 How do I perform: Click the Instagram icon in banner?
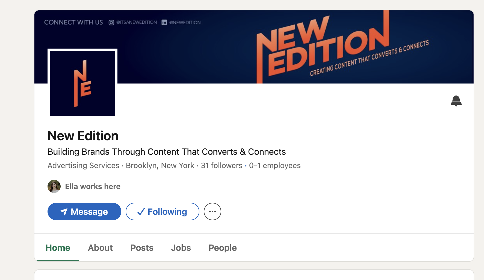(111, 22)
